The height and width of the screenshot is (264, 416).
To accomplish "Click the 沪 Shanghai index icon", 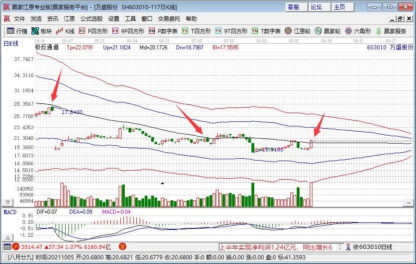I will (x=16, y=247).
